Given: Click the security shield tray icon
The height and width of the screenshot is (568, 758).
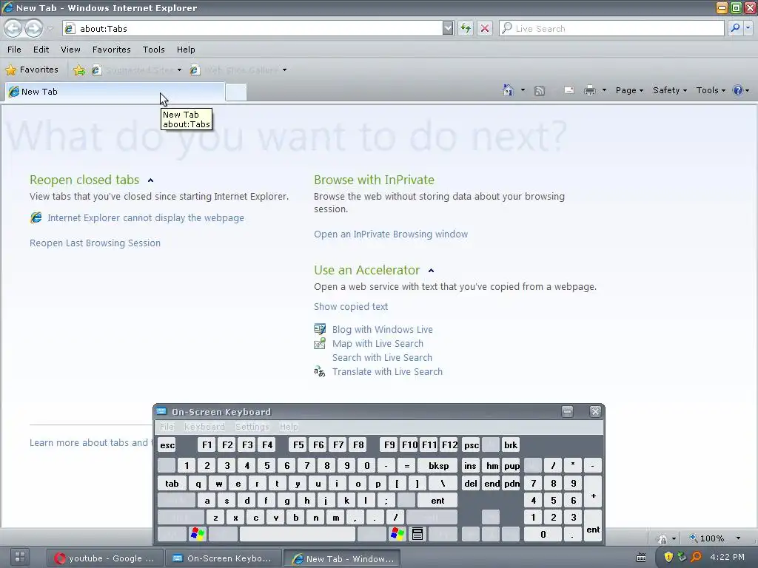Looking at the screenshot, I should coord(668,557).
